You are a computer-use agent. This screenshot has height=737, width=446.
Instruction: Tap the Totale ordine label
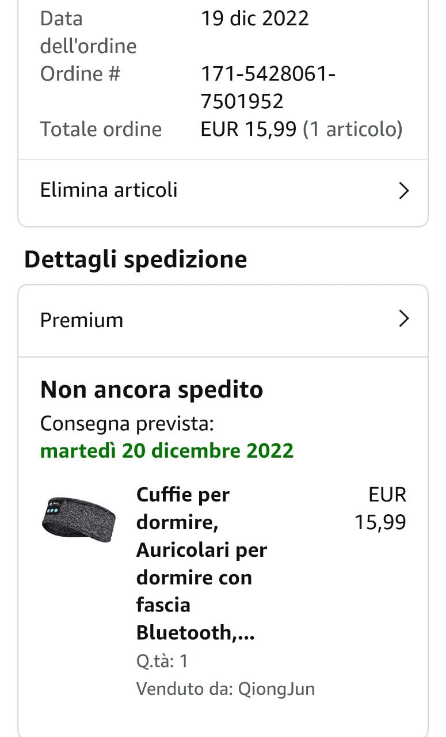pos(101,129)
